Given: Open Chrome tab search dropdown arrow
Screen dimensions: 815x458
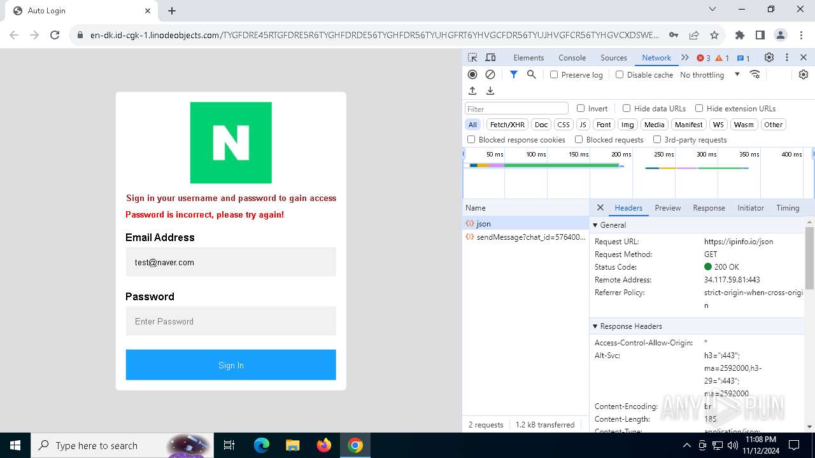Looking at the screenshot, I should point(712,10).
